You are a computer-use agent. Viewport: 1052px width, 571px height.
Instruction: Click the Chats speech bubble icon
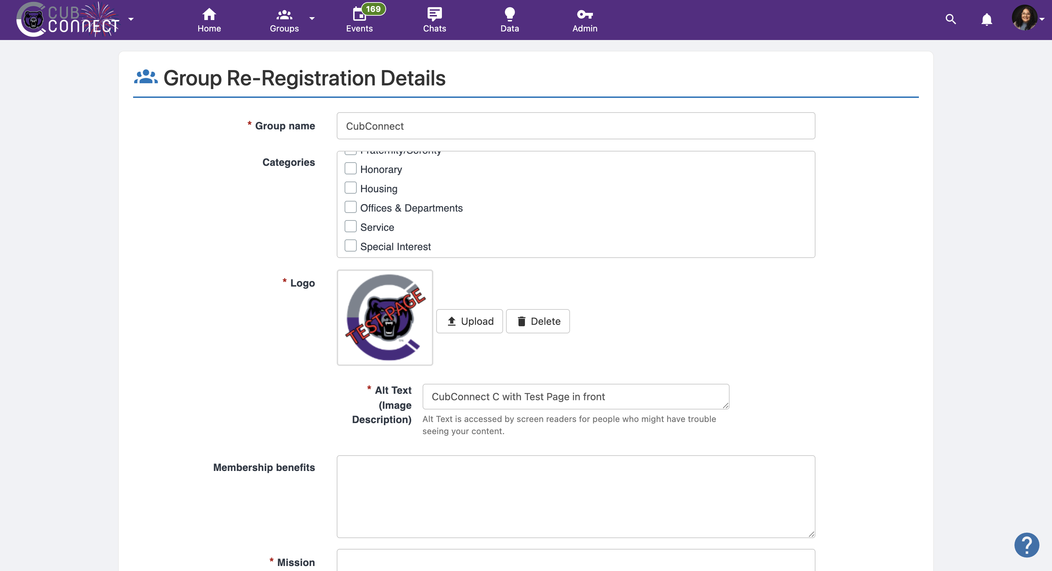tap(434, 14)
